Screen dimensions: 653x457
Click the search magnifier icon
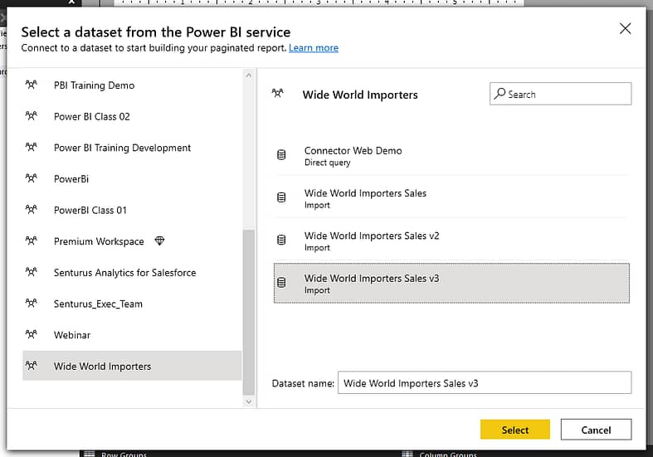pyautogui.click(x=499, y=94)
